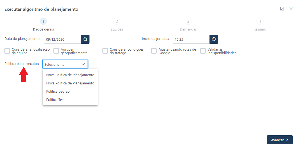Screen dimensions: 299x146
Task: Go to step 3 circle Demandas
Action: (x=188, y=21)
